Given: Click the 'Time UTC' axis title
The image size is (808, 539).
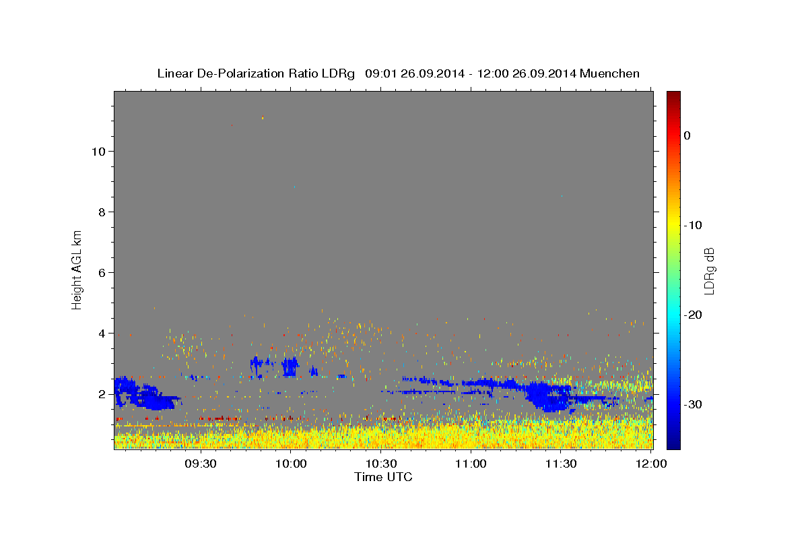Looking at the screenshot, I should (x=383, y=477).
